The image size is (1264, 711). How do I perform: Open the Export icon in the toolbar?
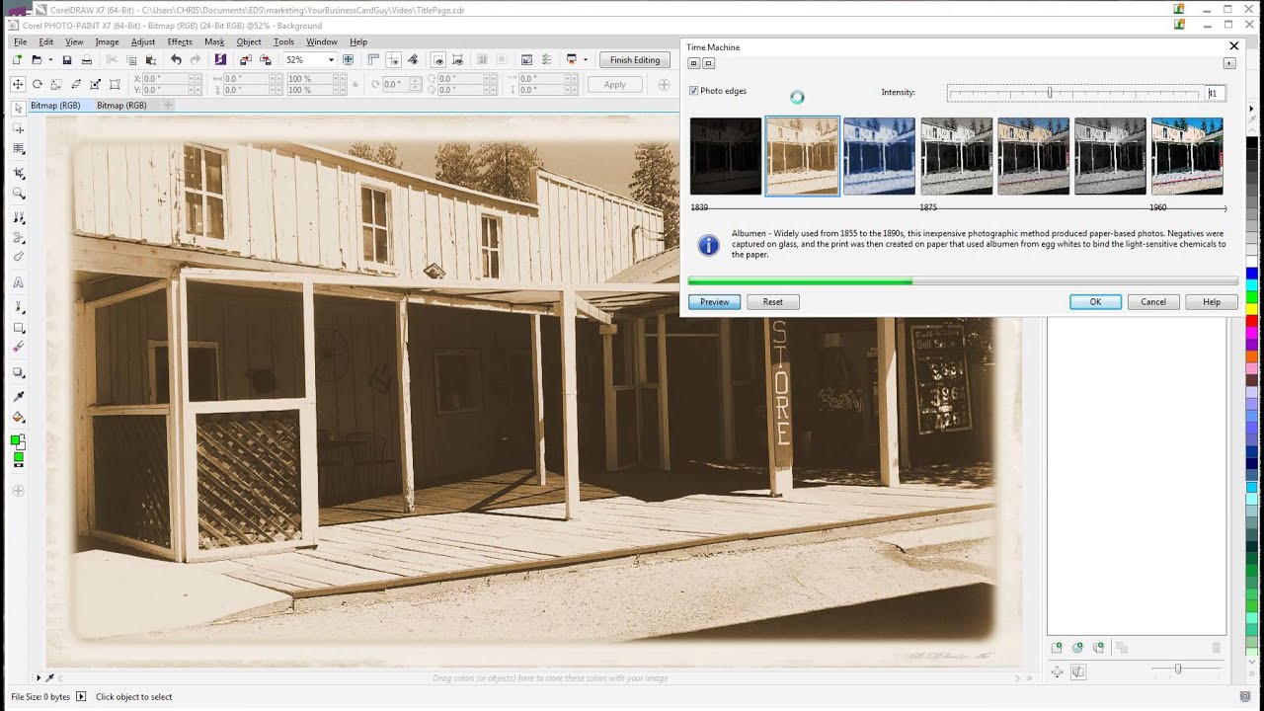[x=265, y=60]
